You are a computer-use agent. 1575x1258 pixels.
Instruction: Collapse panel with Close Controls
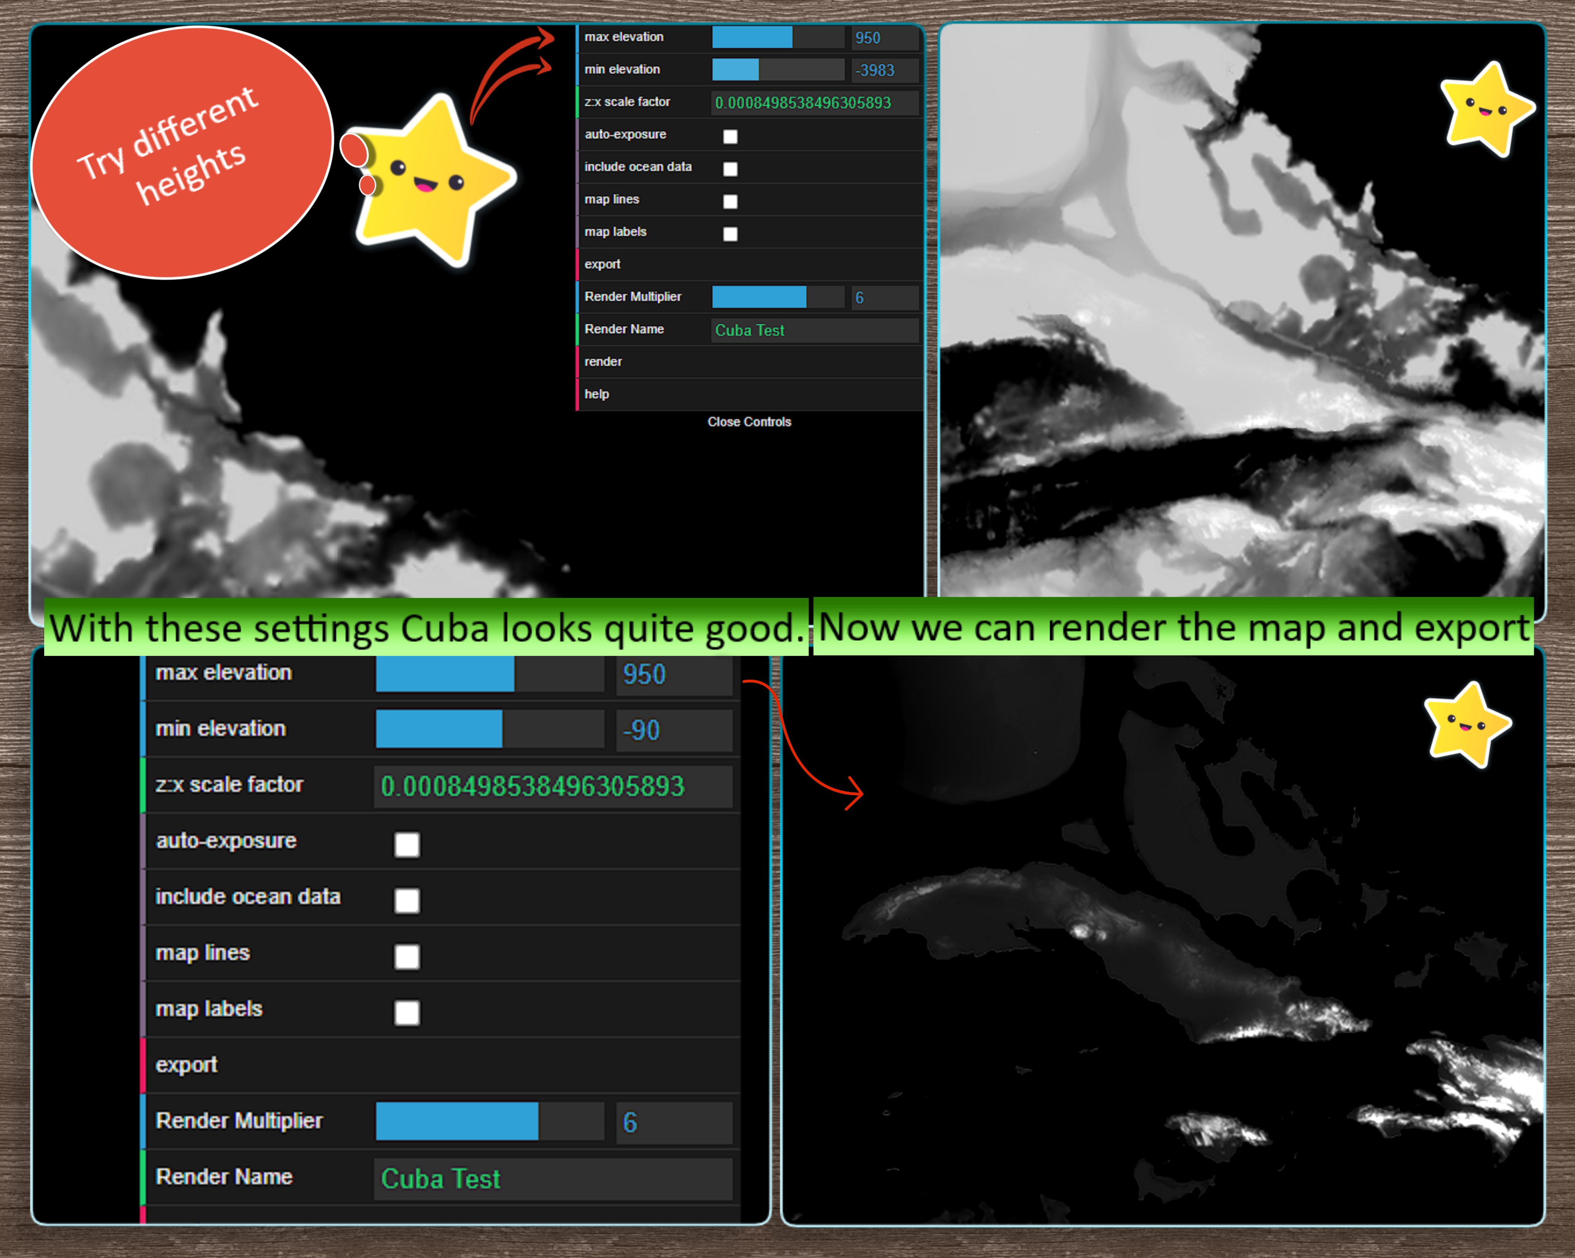749,421
